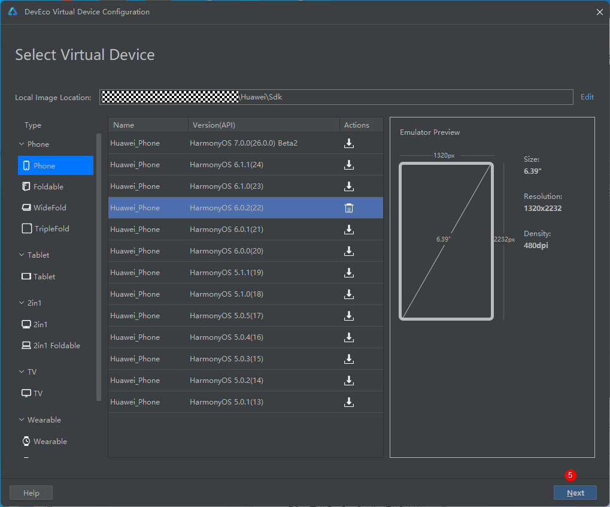This screenshot has height=507, width=610.
Task: Select row HarmonyOS 6.0.2(22)
Action: click(x=245, y=208)
